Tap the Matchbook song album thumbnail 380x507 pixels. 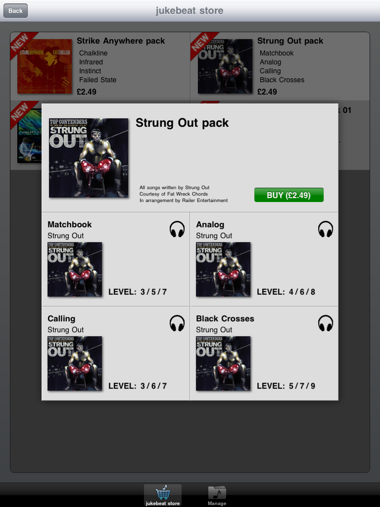[75, 269]
